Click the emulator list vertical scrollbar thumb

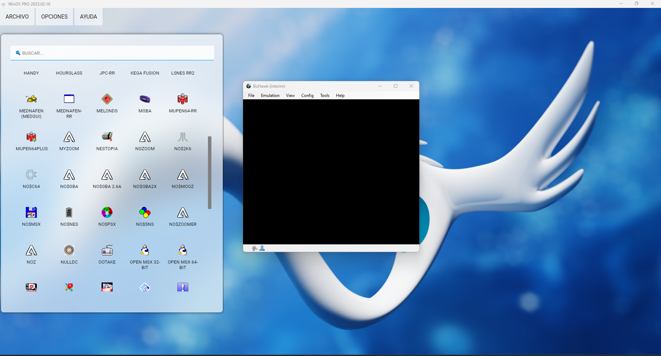point(210,173)
